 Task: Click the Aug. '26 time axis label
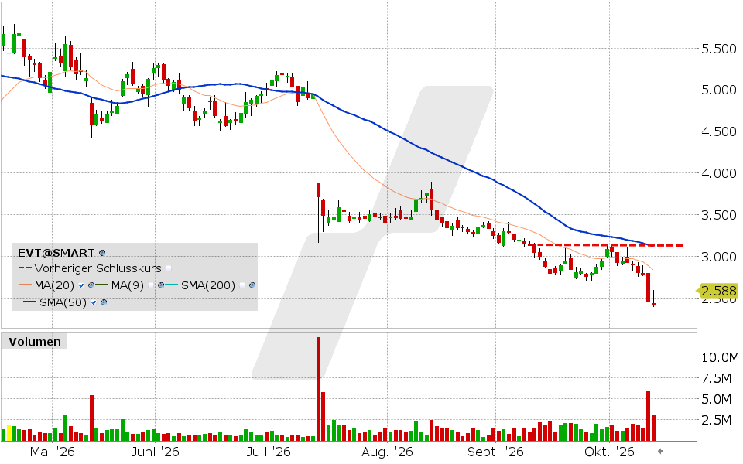pos(387,452)
